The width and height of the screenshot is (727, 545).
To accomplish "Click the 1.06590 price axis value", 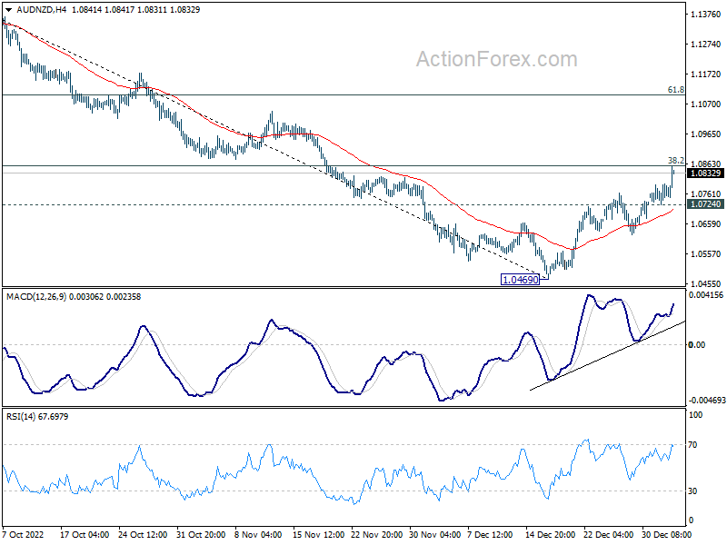I will click(706, 224).
